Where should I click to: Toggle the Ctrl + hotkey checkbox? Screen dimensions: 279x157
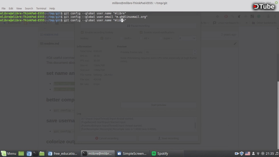[x=102, y=38]
